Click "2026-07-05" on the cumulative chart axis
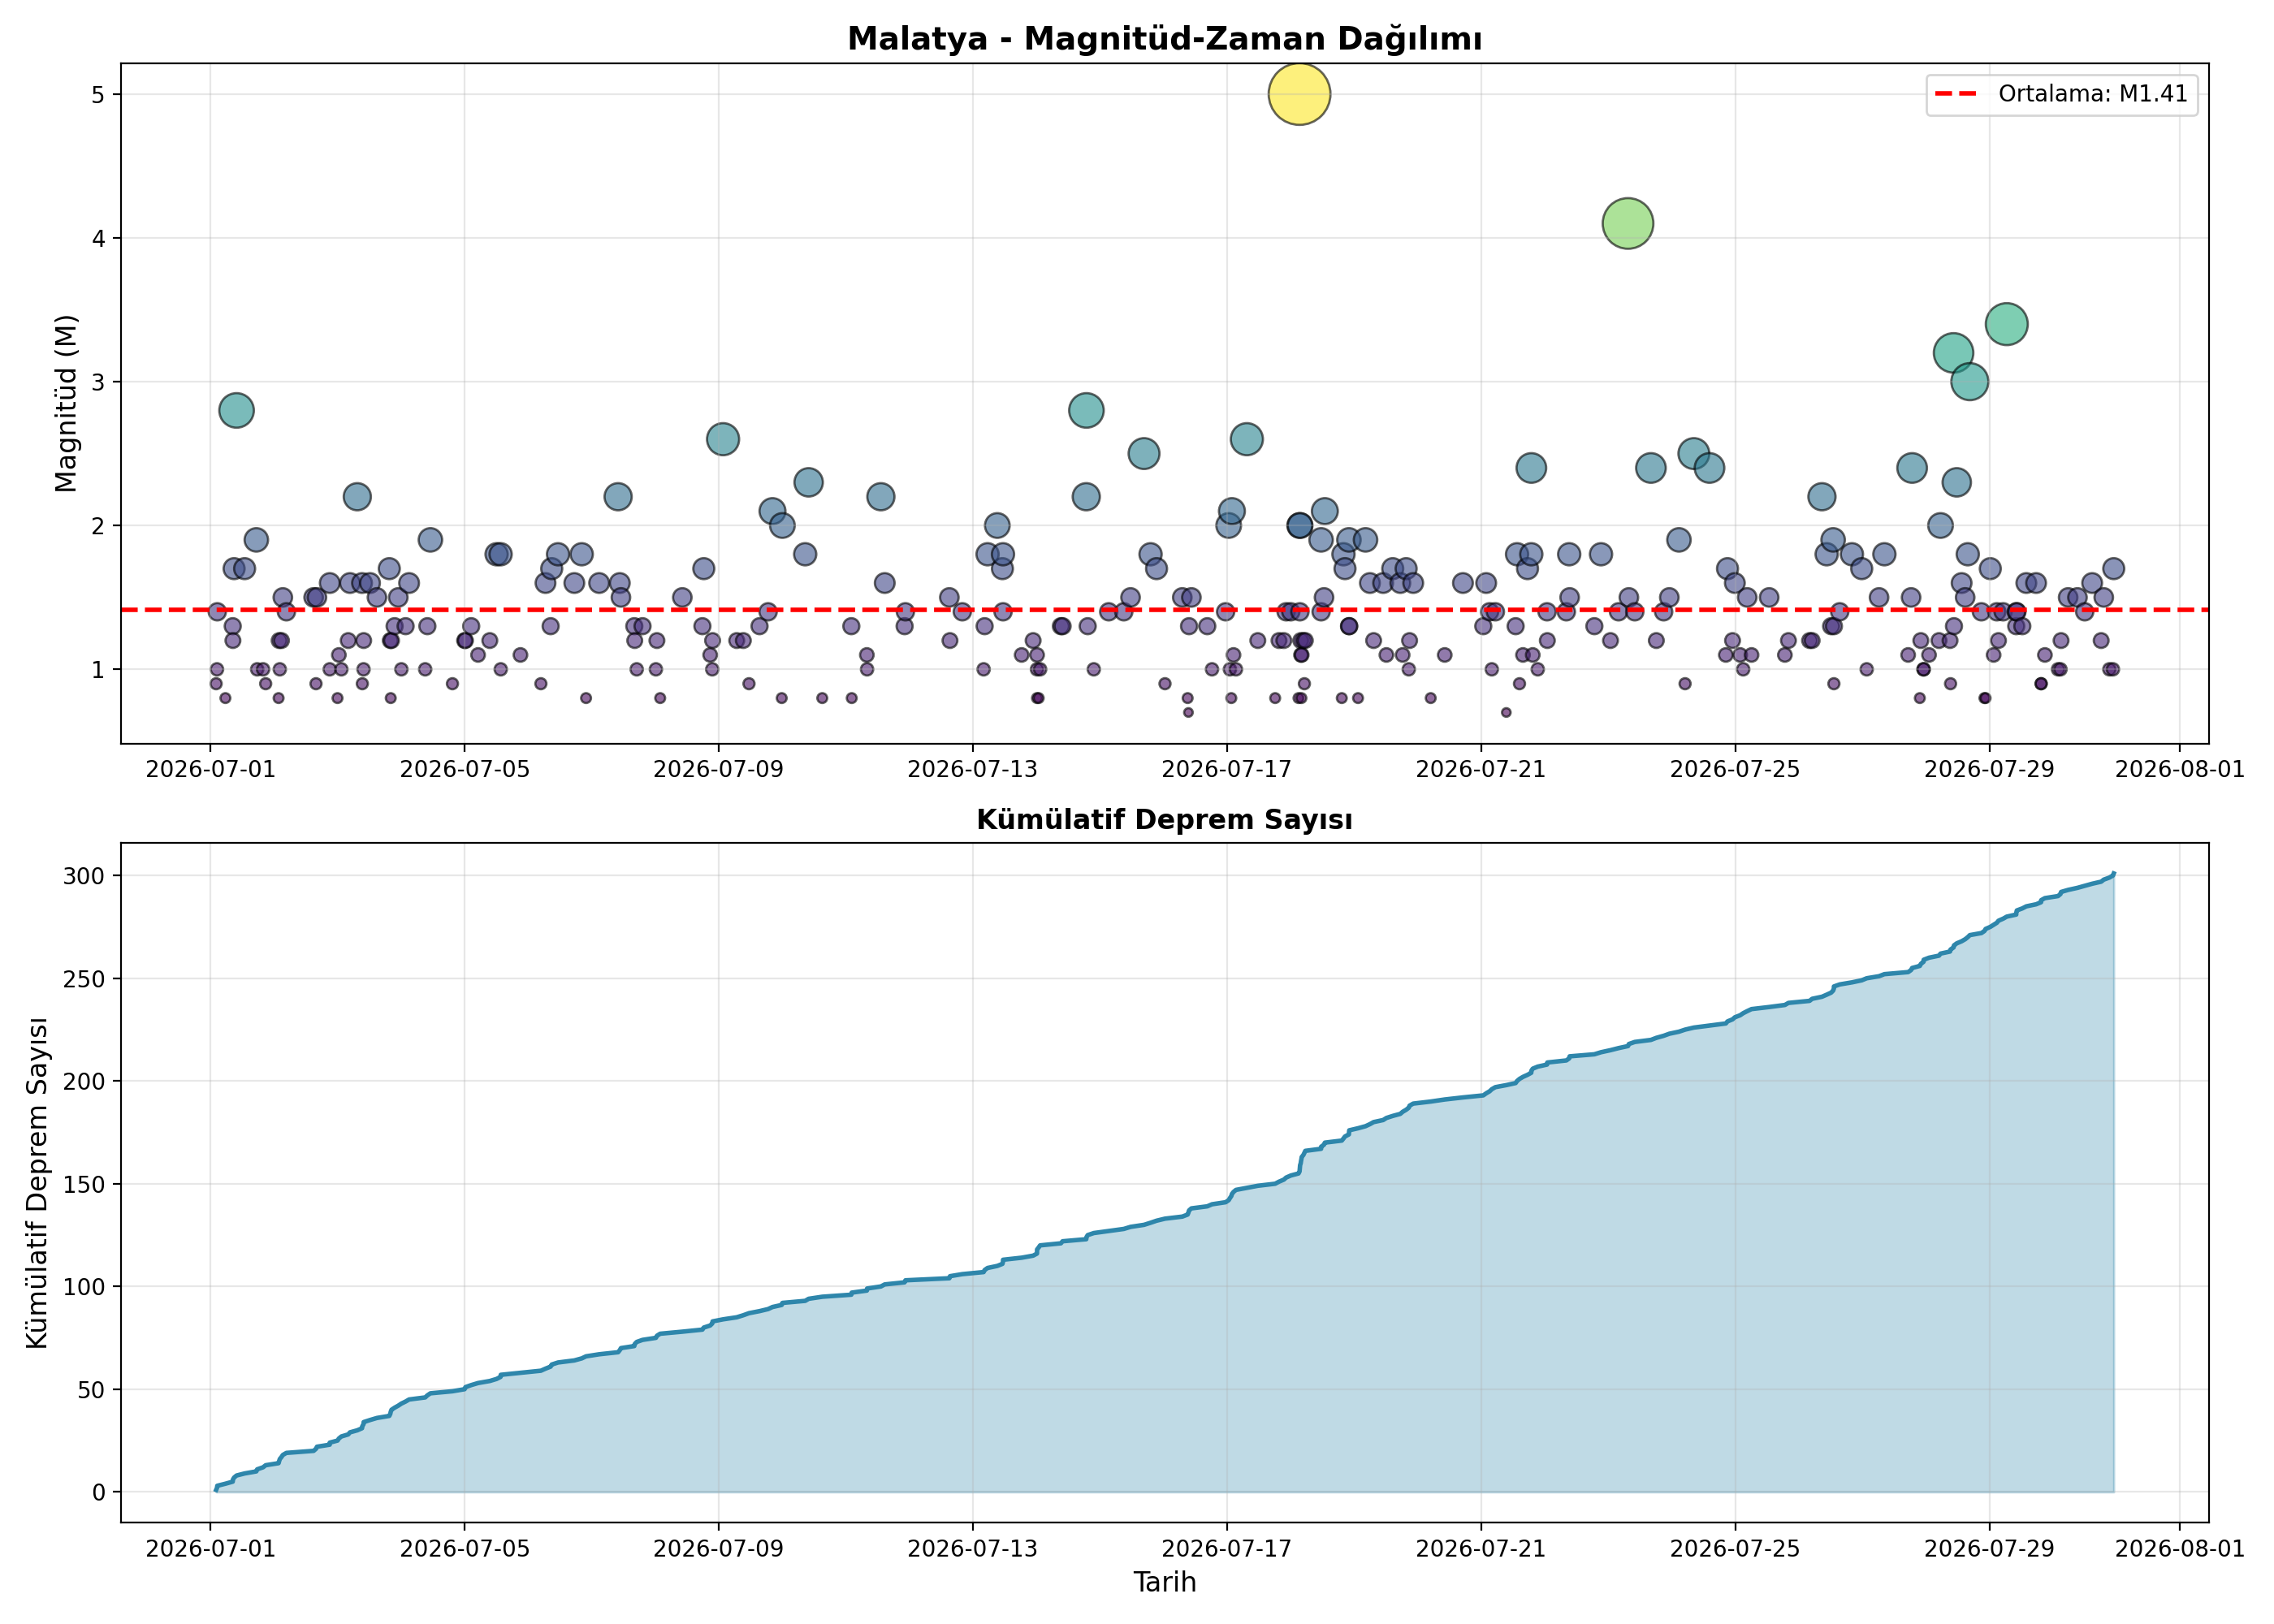This screenshot has width=2274, height=1624. (x=464, y=1549)
